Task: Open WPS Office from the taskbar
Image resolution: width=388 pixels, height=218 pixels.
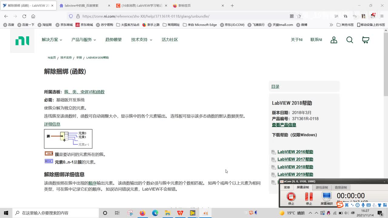Action: click(180, 213)
